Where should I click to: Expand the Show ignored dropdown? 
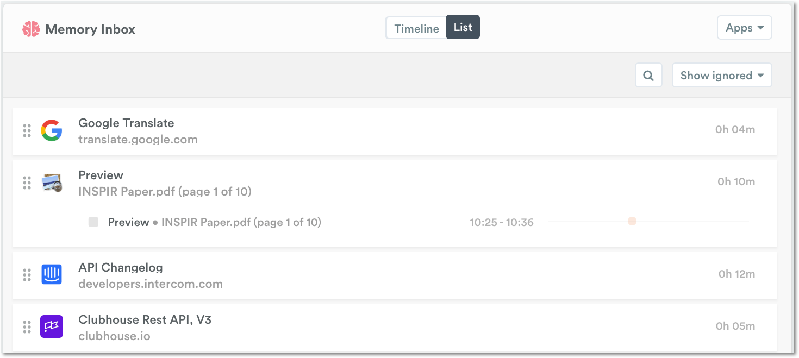click(x=722, y=76)
